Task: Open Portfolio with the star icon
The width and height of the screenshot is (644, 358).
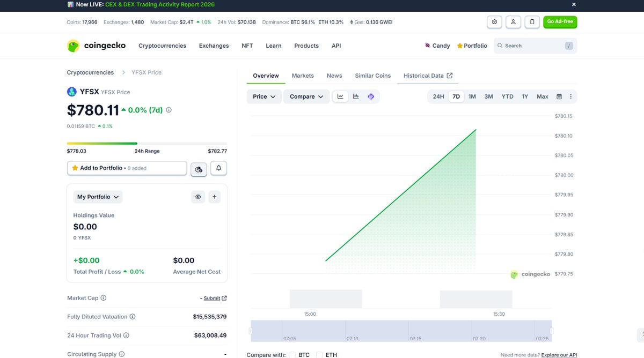Action: [472, 46]
